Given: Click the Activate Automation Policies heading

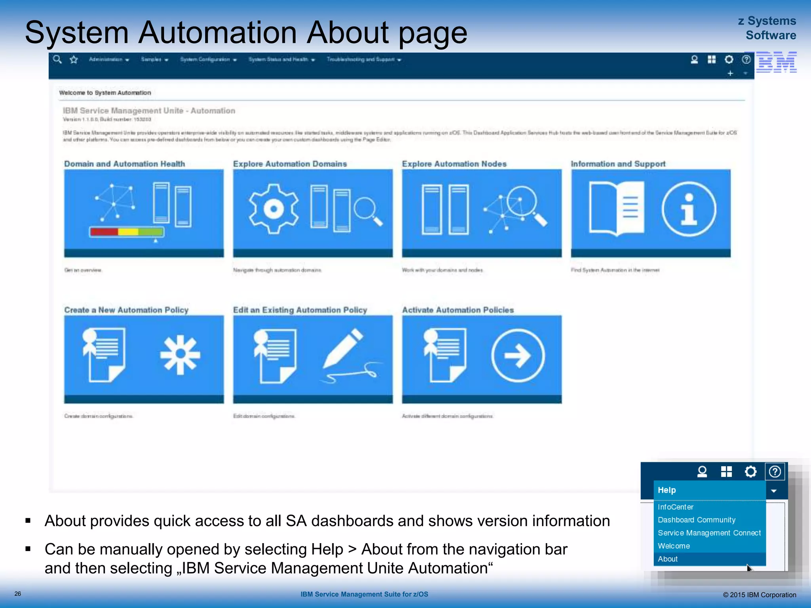Looking at the screenshot, I should pyautogui.click(x=458, y=310).
